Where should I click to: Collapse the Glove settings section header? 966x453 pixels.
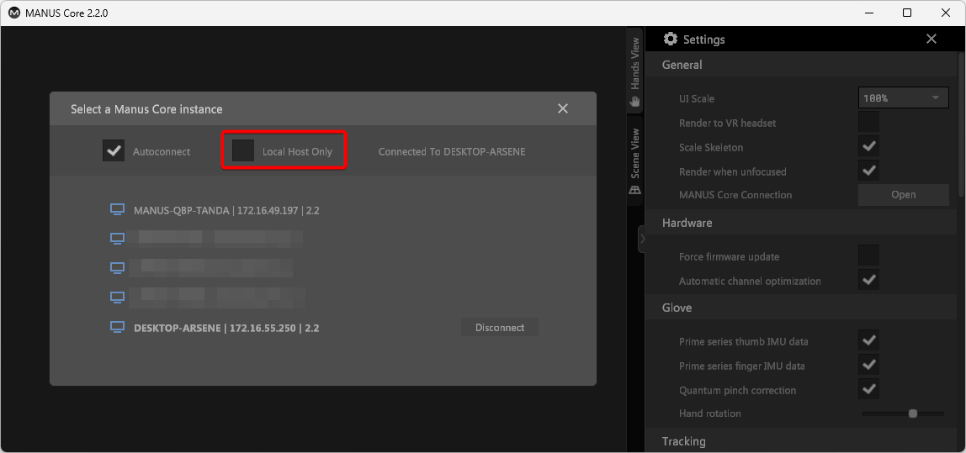pyautogui.click(x=677, y=308)
